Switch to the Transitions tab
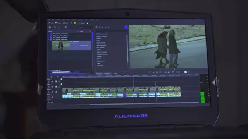248x139 pixels. point(107,74)
